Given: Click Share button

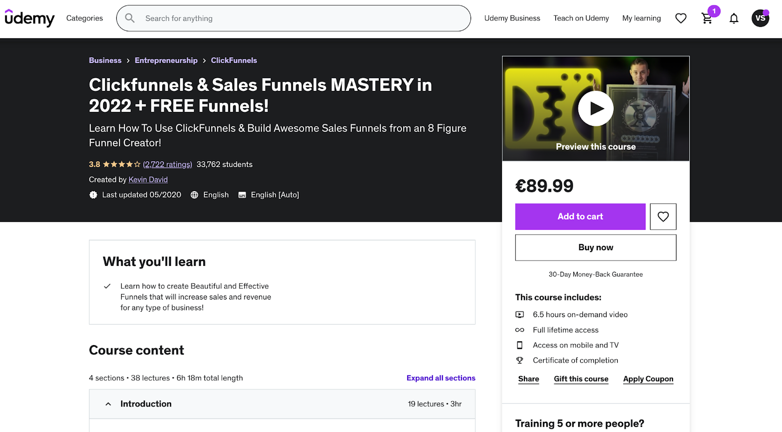Looking at the screenshot, I should [x=528, y=379].
